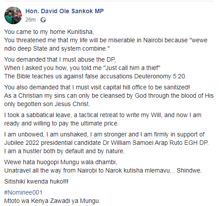This screenshot has height=206, width=219.
Task: Click 'ready and willing to pay the ultimate price'
Action: pyautogui.click(x=62, y=123)
